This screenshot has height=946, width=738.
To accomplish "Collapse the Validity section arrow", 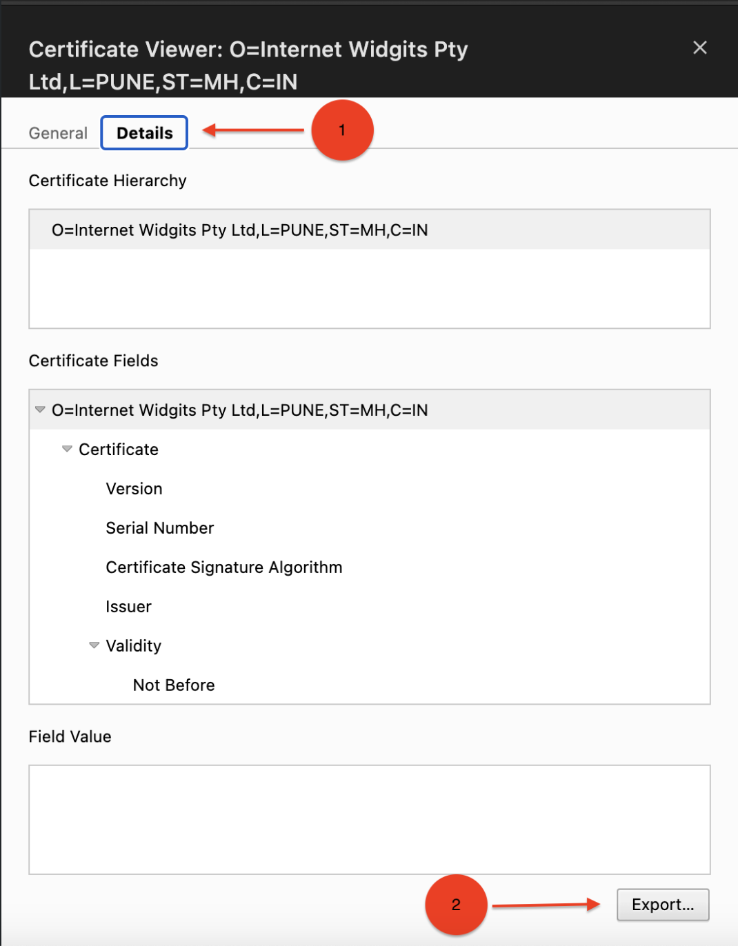I will coord(94,645).
